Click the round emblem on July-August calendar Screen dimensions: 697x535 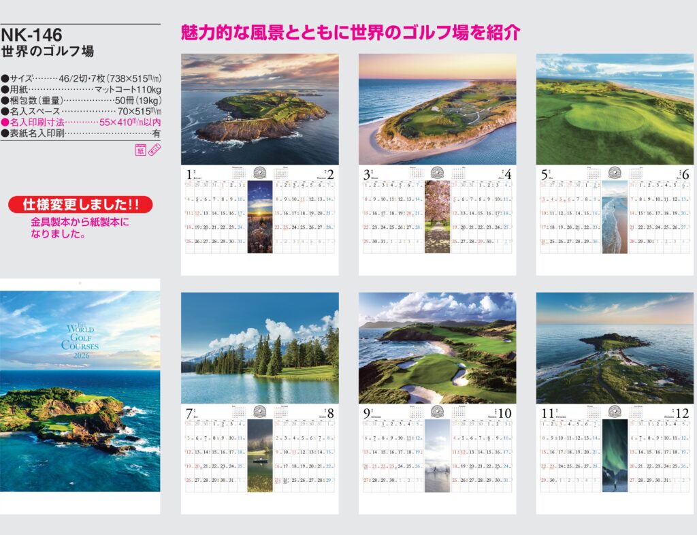[x=259, y=411]
